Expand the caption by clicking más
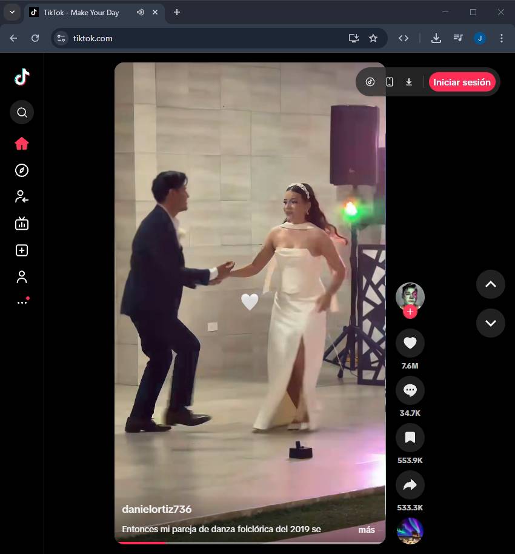The image size is (515, 554). 366,530
